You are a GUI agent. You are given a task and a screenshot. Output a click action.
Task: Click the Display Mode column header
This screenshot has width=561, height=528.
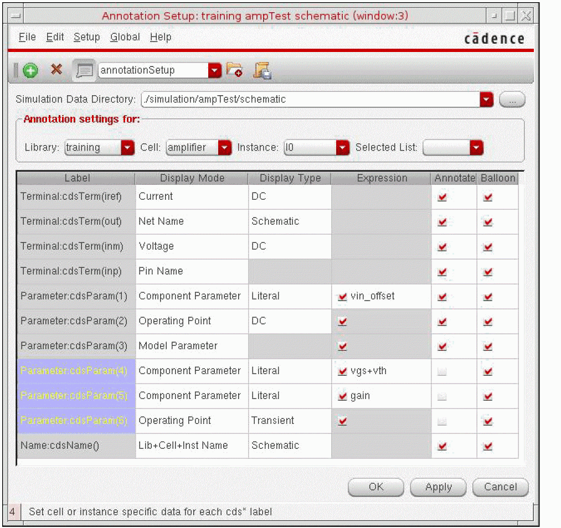(192, 178)
